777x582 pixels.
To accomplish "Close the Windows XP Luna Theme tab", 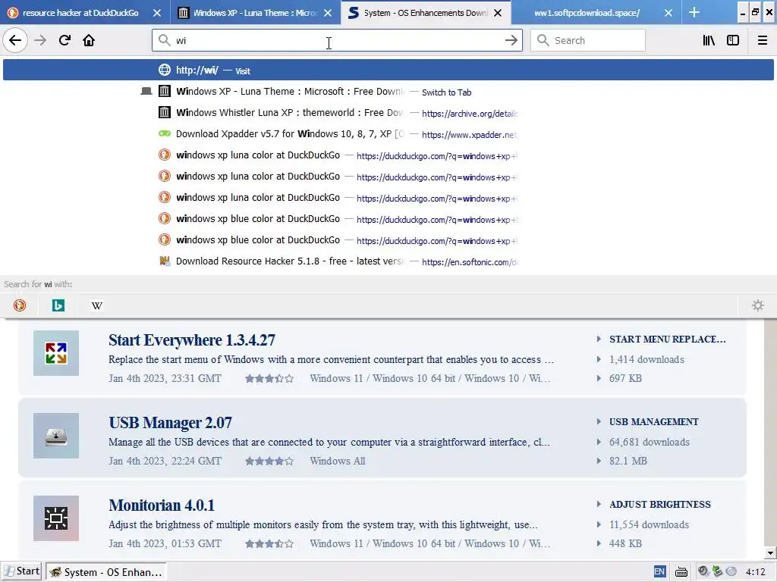I will [x=328, y=13].
